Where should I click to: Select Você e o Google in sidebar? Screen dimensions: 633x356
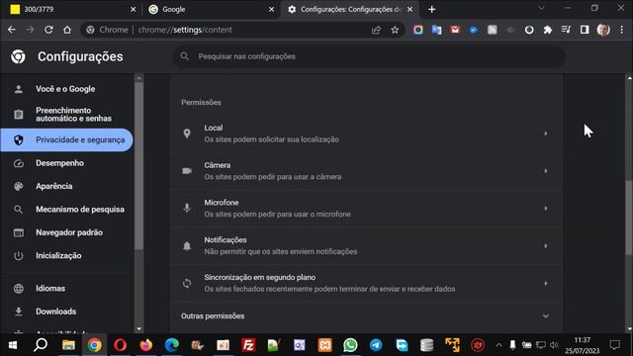[x=66, y=89]
